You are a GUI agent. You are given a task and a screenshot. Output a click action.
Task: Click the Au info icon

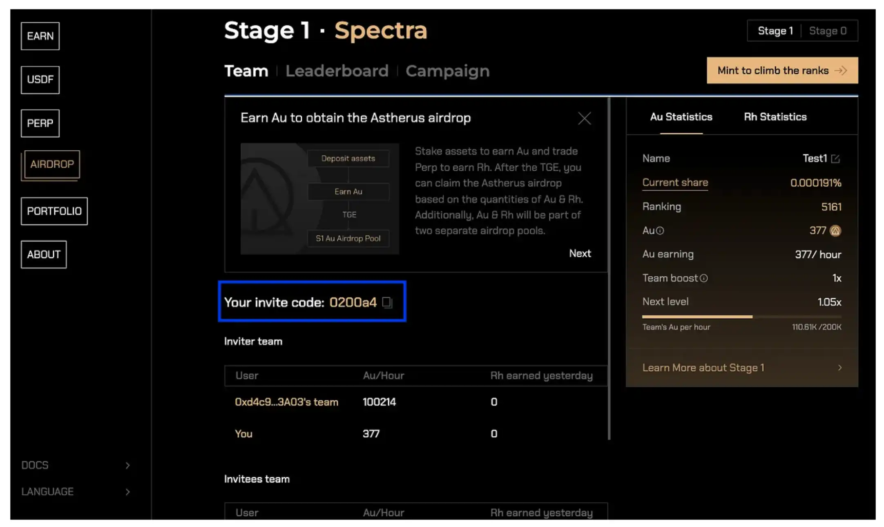click(660, 231)
